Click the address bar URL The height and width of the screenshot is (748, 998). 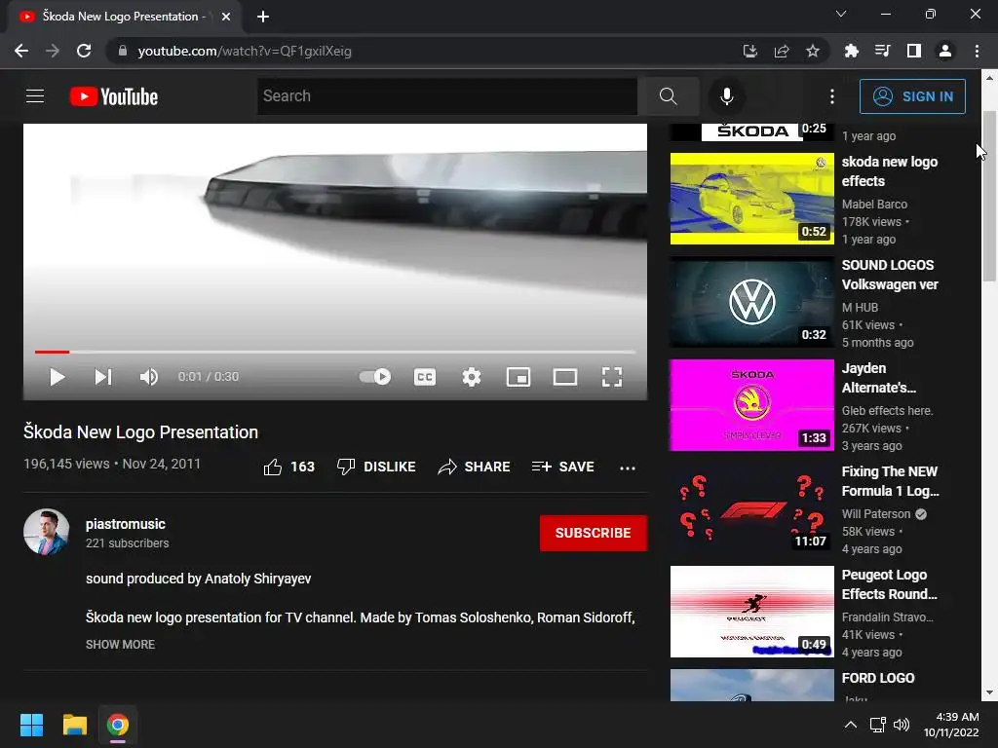pyautogui.click(x=245, y=51)
